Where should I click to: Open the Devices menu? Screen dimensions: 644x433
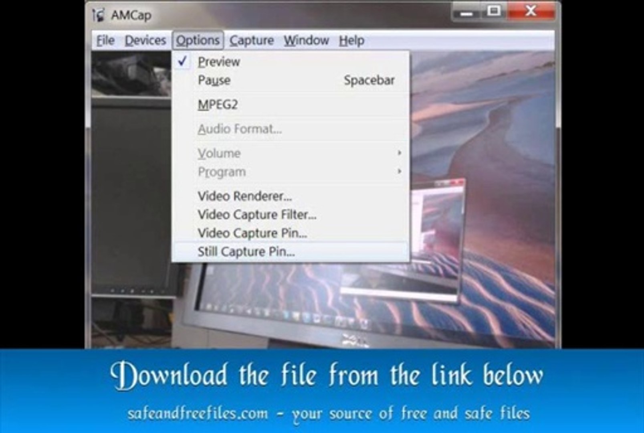pyautogui.click(x=145, y=40)
